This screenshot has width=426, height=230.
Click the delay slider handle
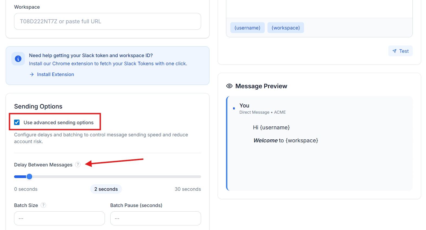(30, 177)
